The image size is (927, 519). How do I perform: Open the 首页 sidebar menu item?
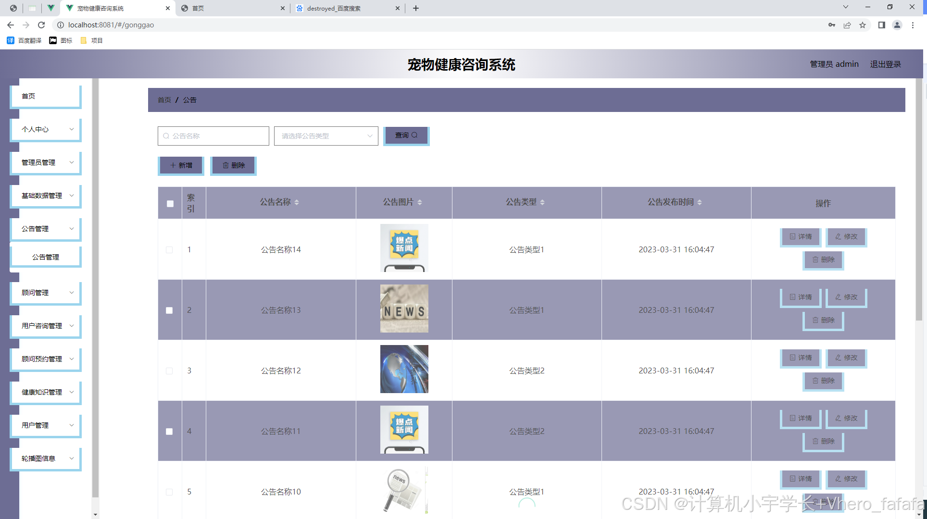(46, 96)
